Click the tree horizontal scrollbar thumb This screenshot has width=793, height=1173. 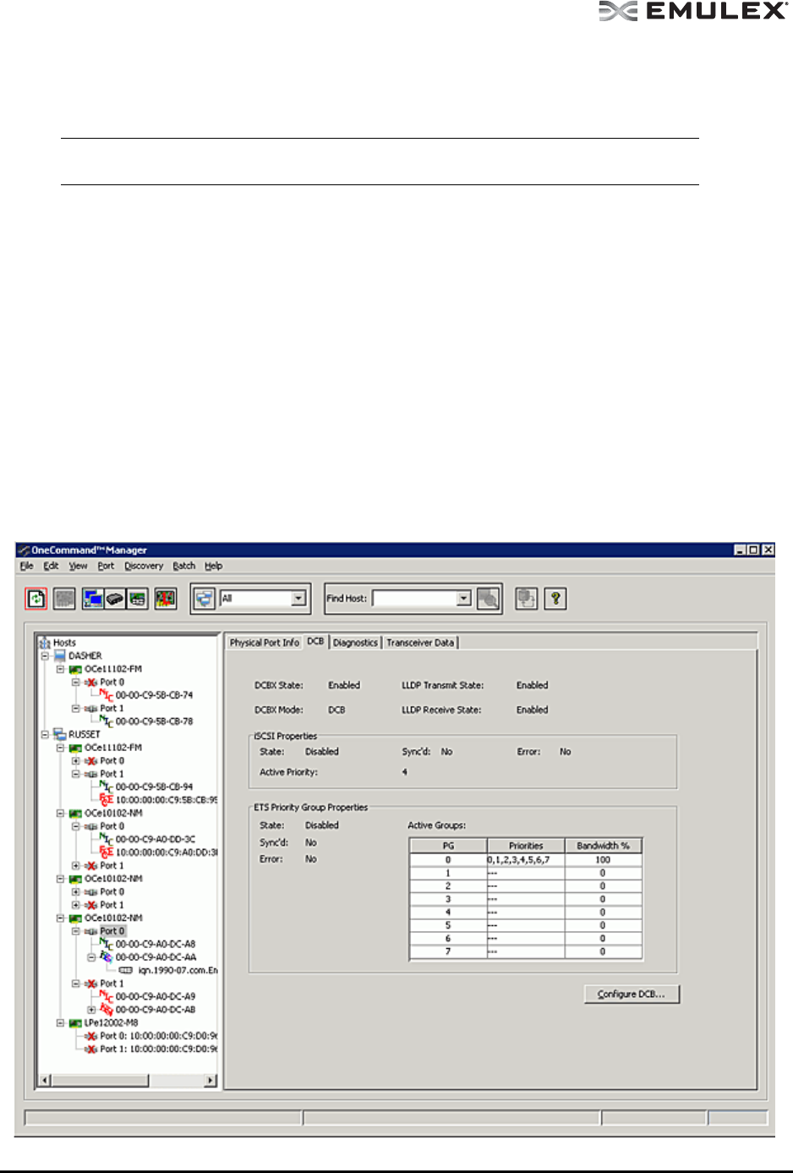(x=100, y=1080)
